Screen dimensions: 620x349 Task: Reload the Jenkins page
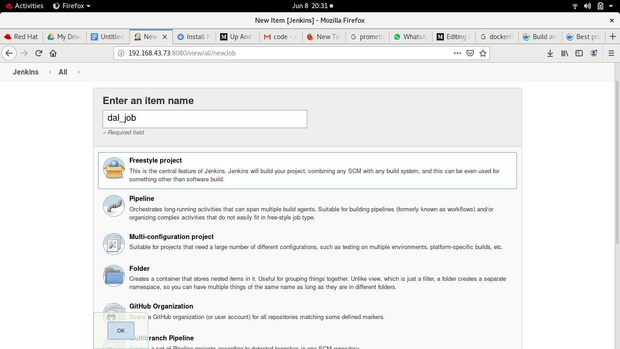tap(39, 53)
